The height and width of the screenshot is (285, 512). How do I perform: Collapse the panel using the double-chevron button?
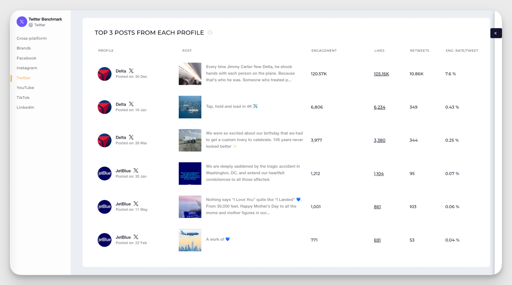click(496, 33)
